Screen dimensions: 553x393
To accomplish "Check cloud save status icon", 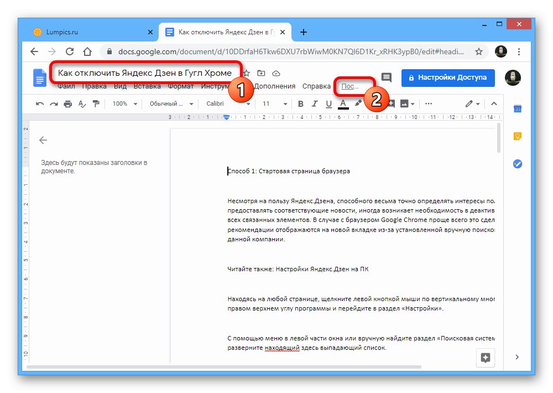I will click(276, 74).
